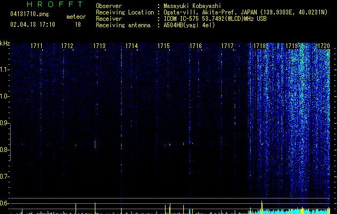The image size is (337, 214).
Task: Click the 1718 time marker
Action: (260, 46)
